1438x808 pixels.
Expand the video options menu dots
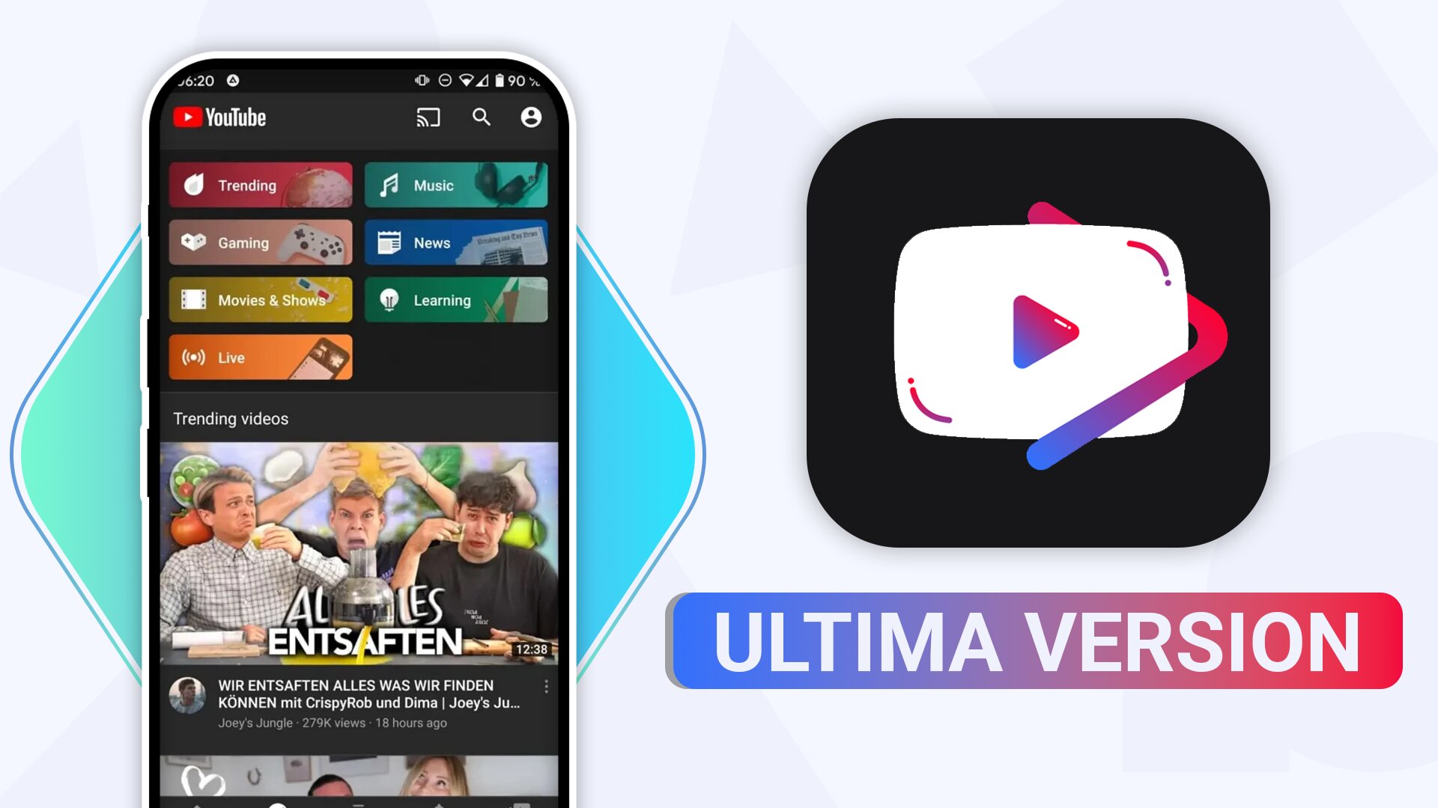pyautogui.click(x=546, y=687)
